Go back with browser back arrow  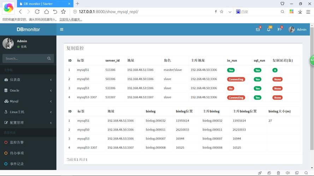(20, 12)
